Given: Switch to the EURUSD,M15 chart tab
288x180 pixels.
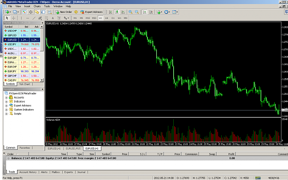Looking at the screenshot, I should pyautogui.click(x=73, y=148).
